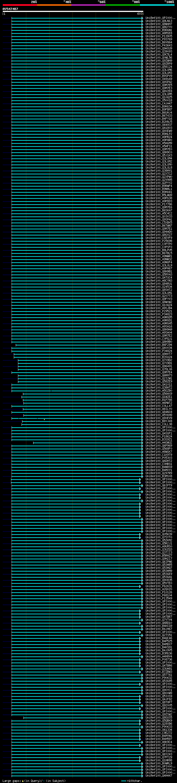Viewport: 177px width, 783px height.
Task: Click the UniRef100_P34824 label
Action: 159,351
